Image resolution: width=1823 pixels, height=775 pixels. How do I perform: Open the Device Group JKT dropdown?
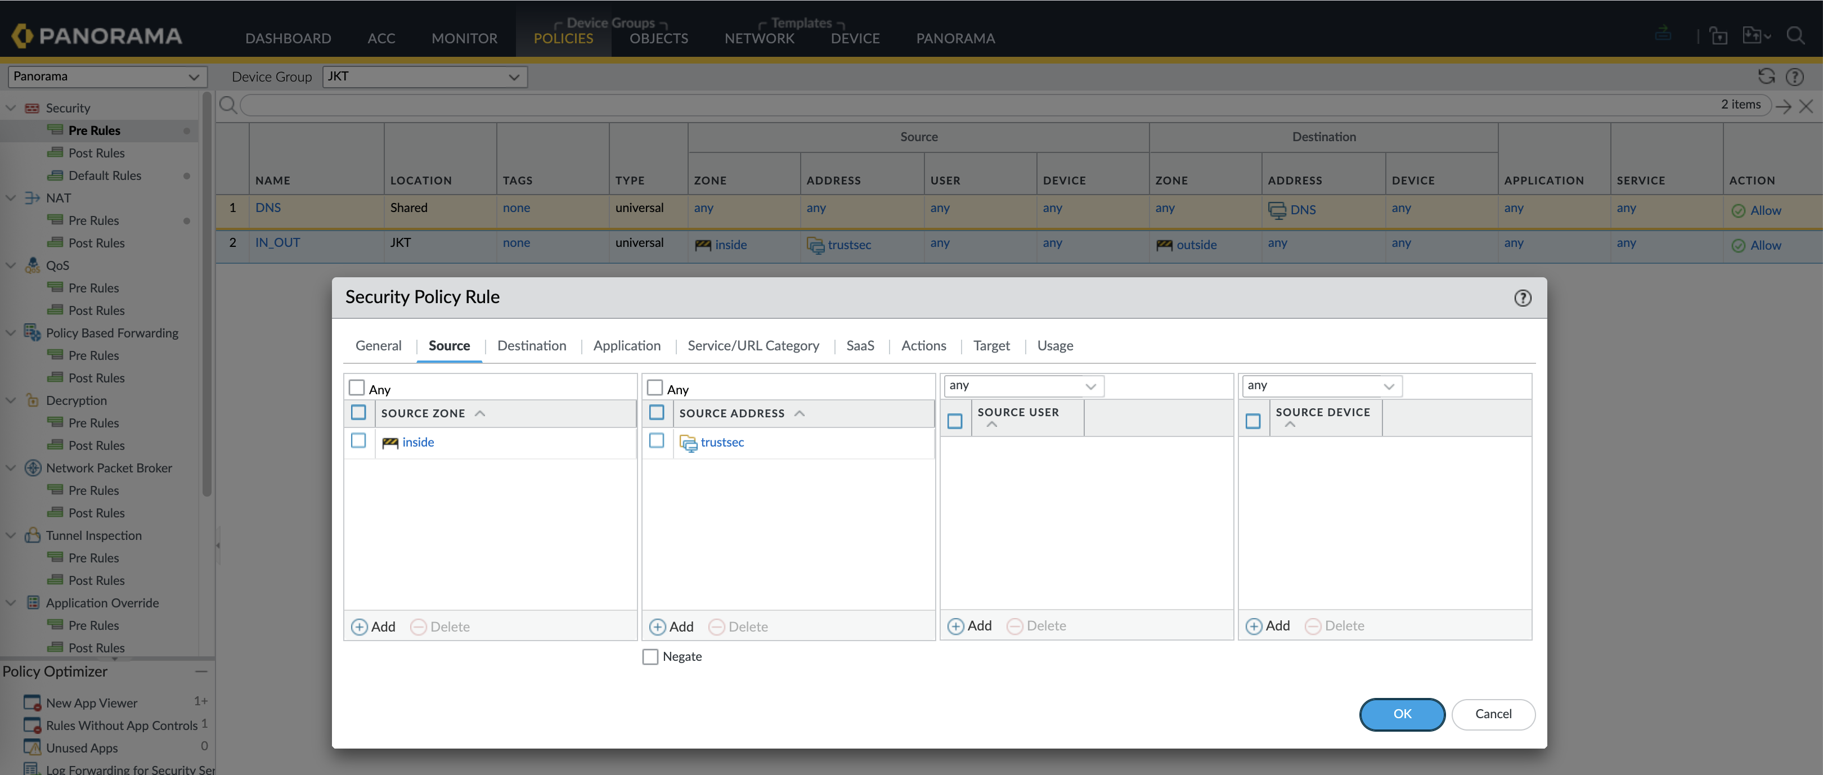click(425, 76)
